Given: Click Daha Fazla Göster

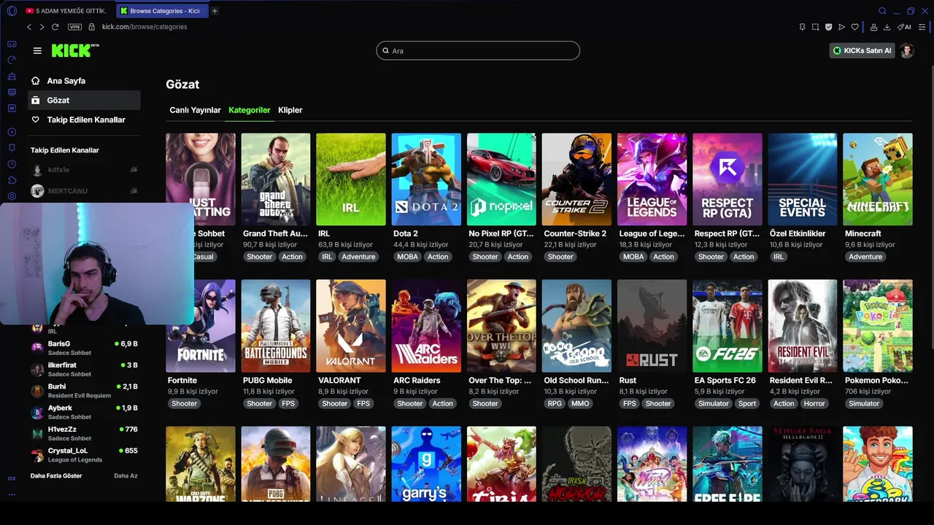Looking at the screenshot, I should [56, 475].
